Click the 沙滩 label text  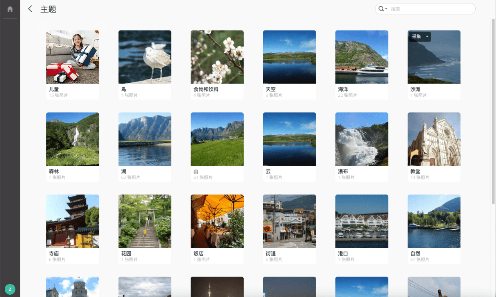point(415,89)
